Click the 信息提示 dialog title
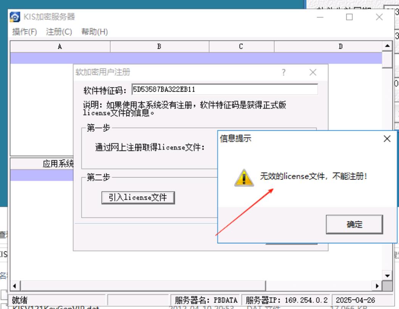 coord(236,139)
